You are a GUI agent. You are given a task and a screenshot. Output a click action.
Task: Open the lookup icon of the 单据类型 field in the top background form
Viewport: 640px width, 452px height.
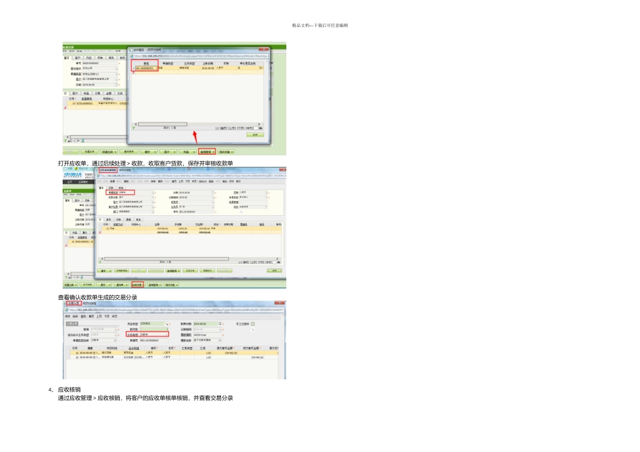tap(117, 74)
